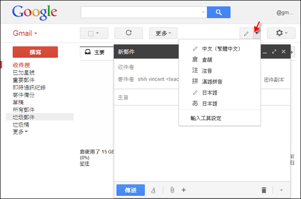Click the Google logo

pos(34,12)
